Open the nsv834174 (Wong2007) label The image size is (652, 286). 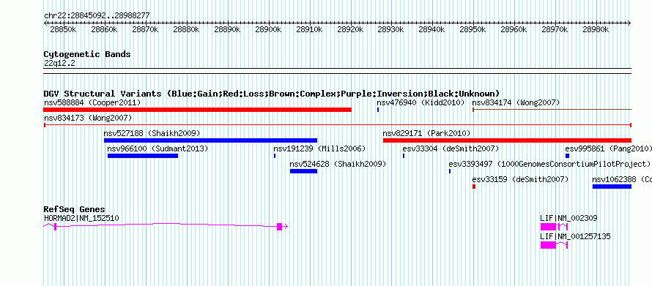[x=516, y=102]
